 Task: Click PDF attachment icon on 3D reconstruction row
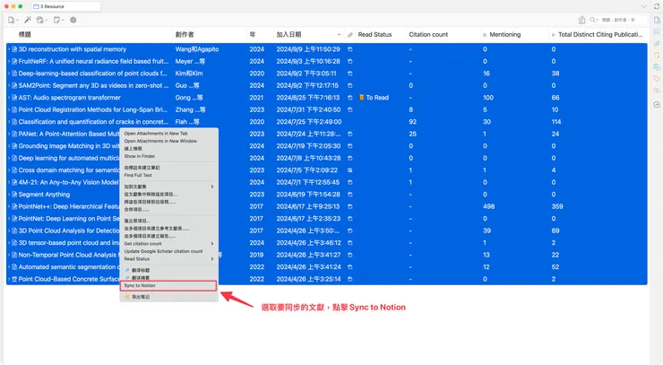349,49
